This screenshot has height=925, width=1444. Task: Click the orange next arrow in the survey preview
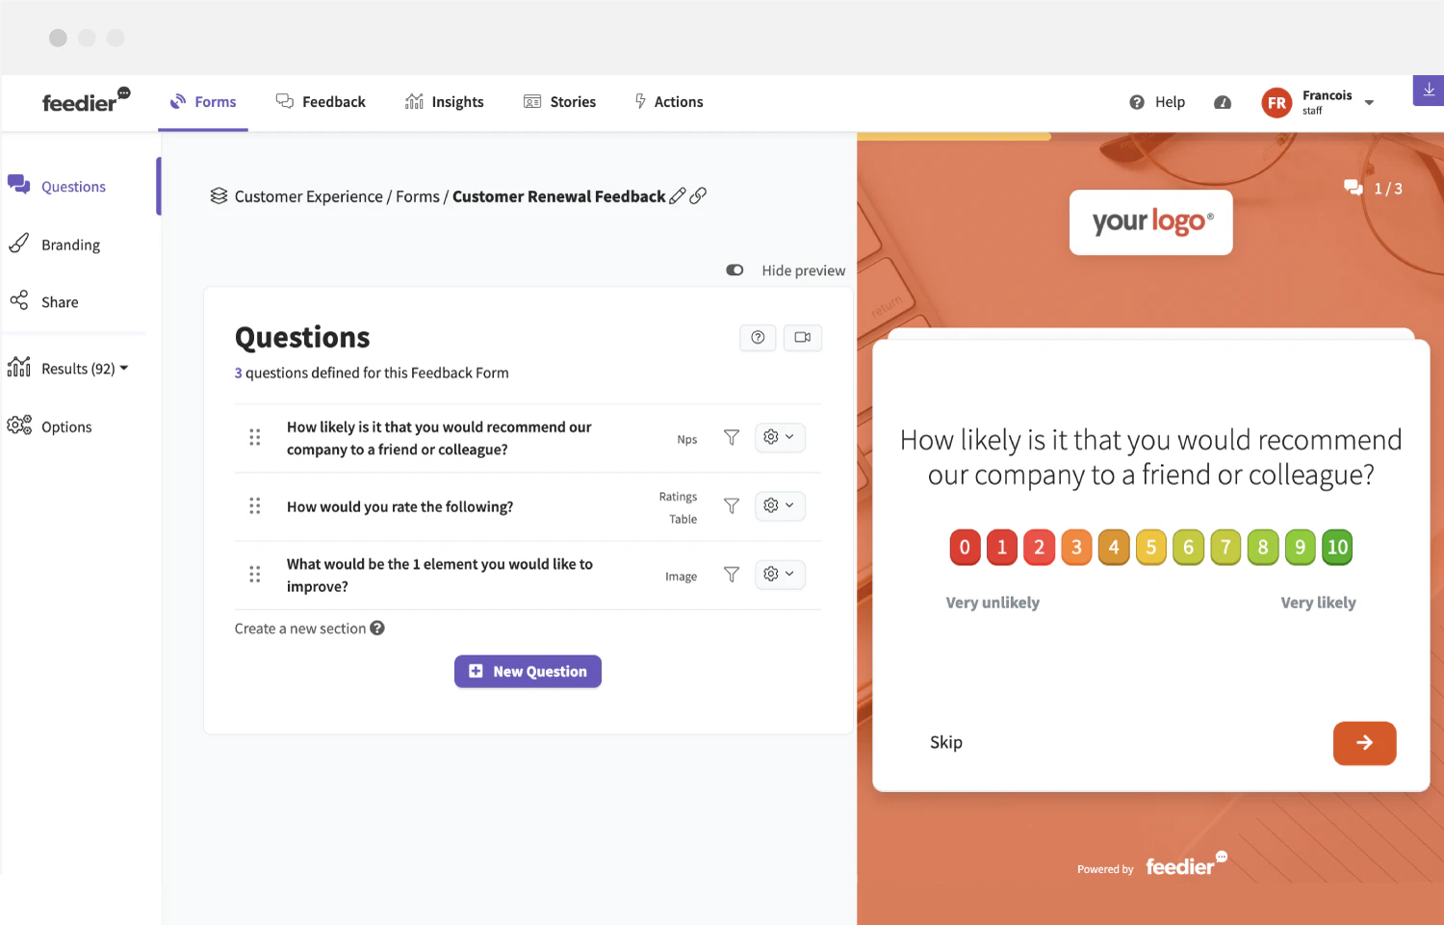(x=1364, y=742)
